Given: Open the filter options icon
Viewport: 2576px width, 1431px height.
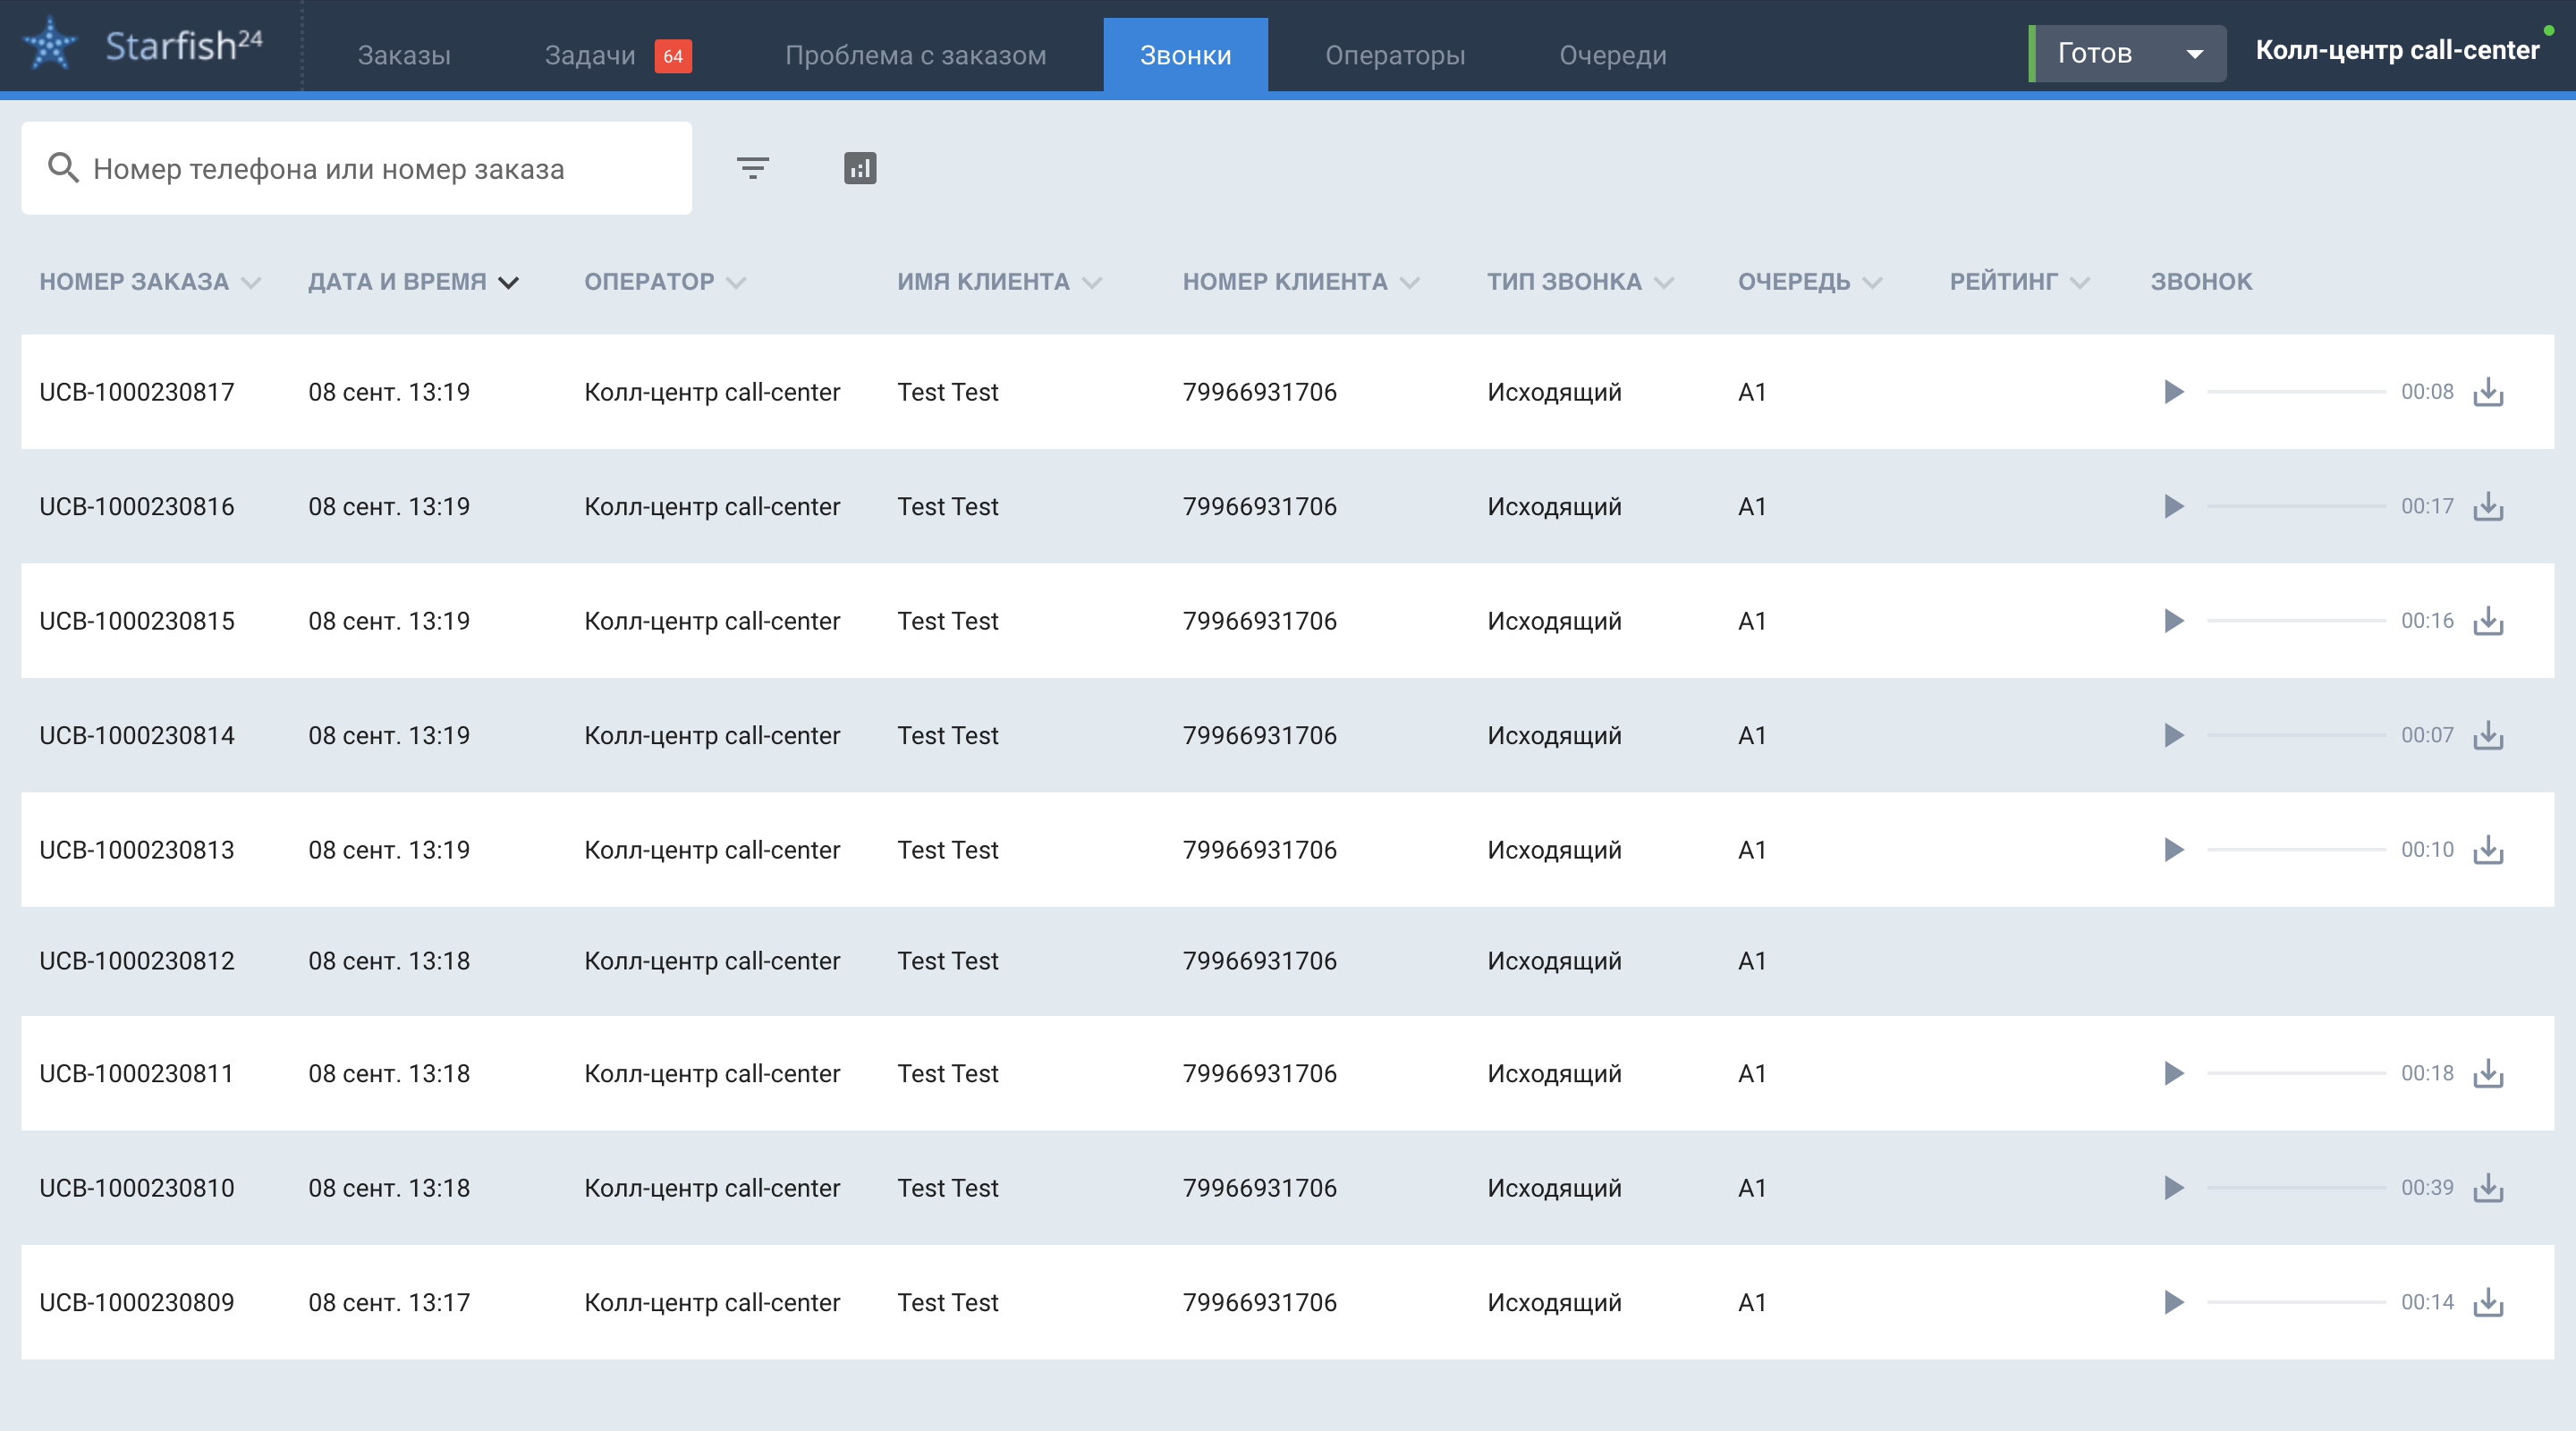Looking at the screenshot, I should coord(752,168).
